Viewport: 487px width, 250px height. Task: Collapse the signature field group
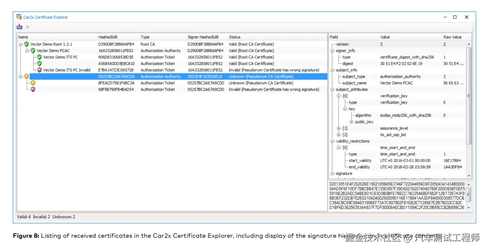click(x=332, y=173)
